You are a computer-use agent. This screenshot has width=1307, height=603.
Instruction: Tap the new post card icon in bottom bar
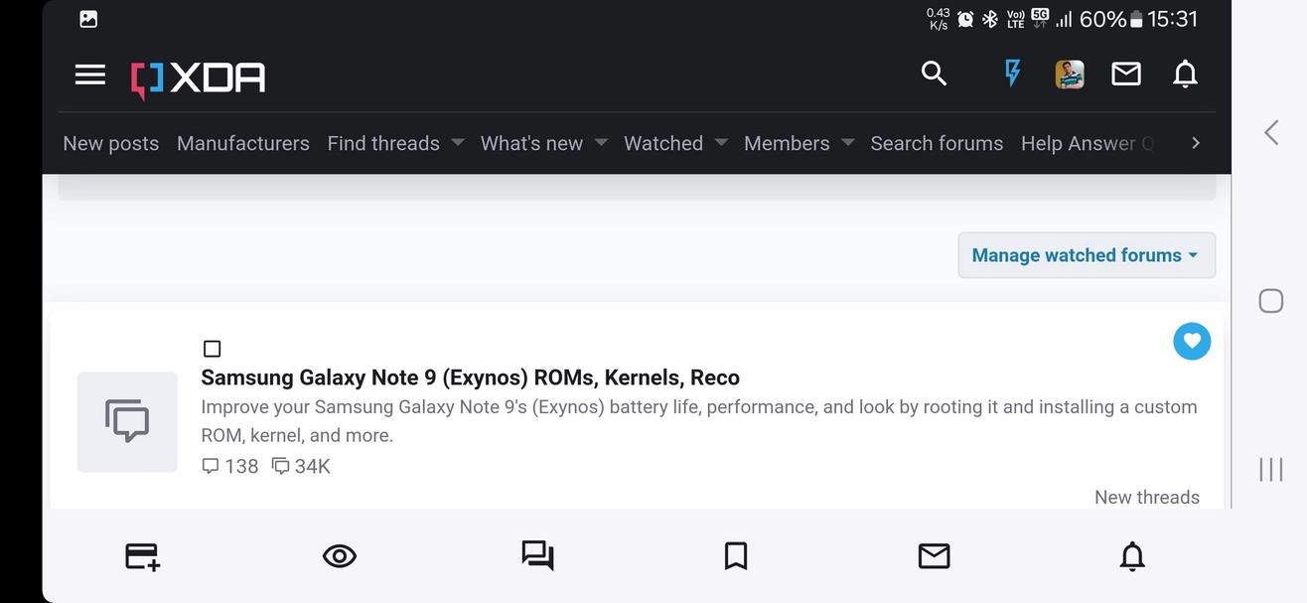pyautogui.click(x=142, y=556)
